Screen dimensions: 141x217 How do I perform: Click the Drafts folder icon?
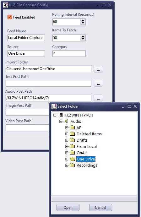click(x=72, y=140)
